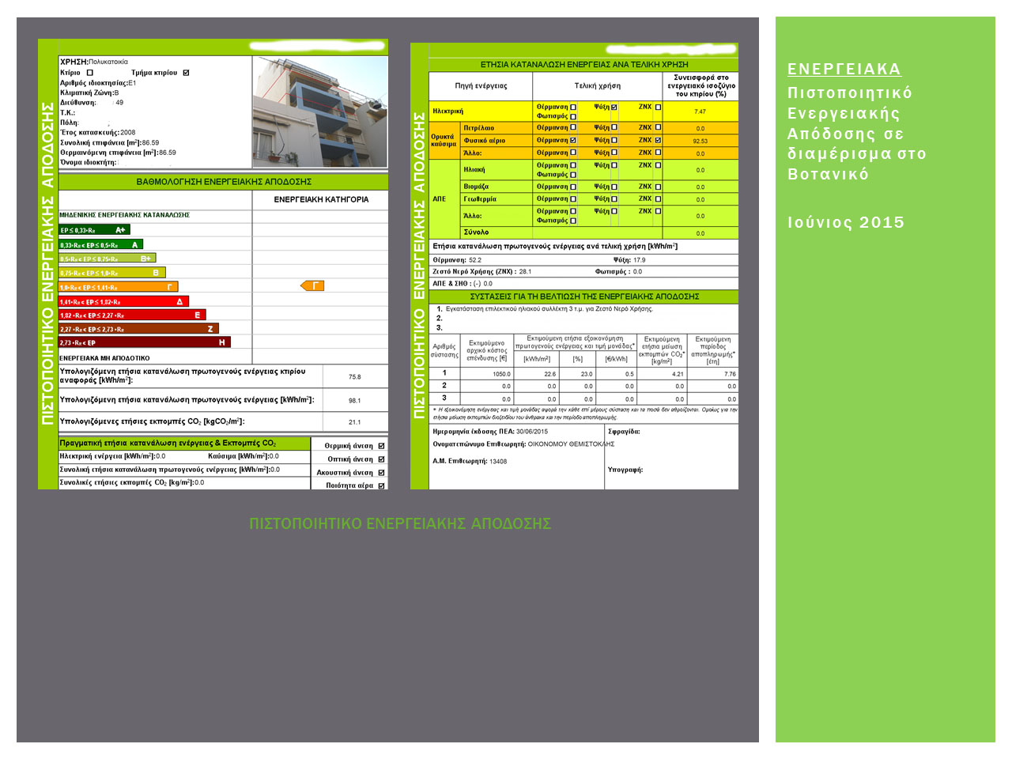Select the 98.1 primary energy value
Image resolution: width=1012 pixels, height=759 pixels.
(x=354, y=401)
